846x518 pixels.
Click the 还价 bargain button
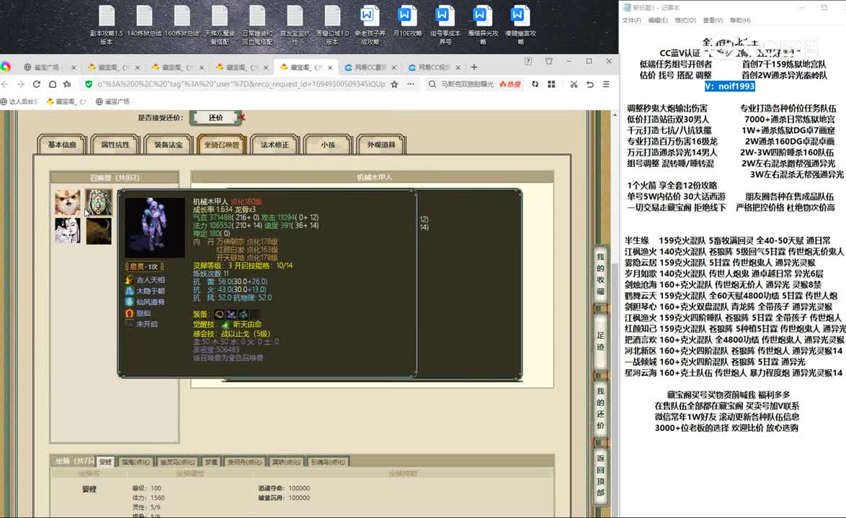[215, 117]
